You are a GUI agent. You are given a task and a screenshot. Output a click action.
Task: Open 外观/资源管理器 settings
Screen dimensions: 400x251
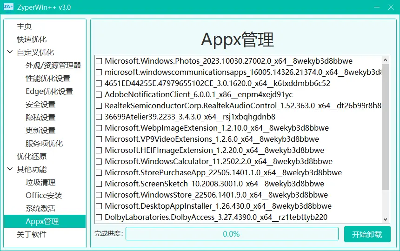[53, 65]
